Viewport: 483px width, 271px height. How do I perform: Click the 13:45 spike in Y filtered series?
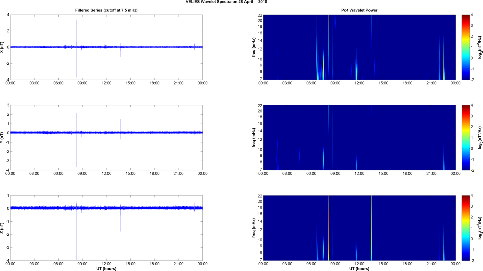(x=121, y=124)
